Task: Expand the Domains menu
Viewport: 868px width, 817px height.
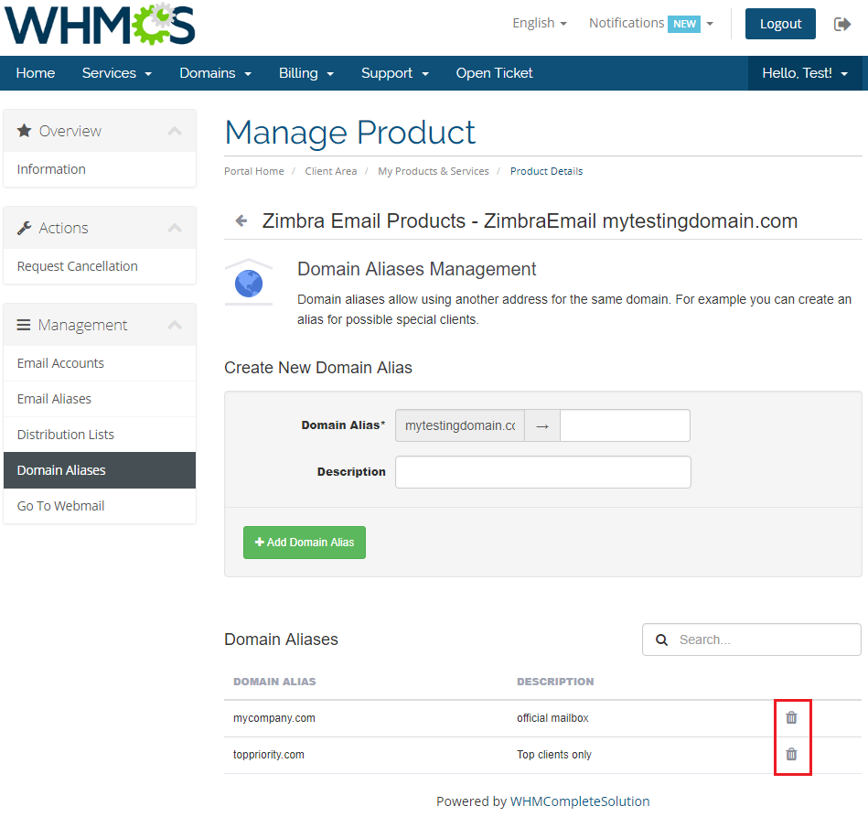Action: (x=215, y=73)
